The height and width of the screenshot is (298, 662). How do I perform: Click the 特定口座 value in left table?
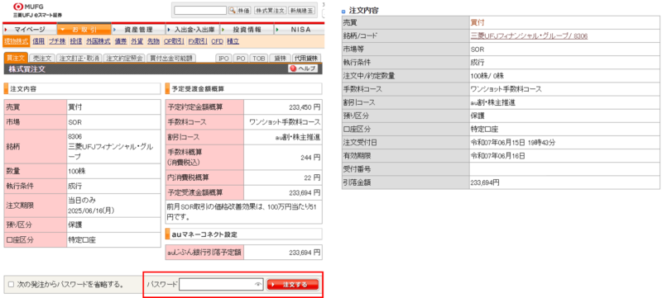tap(82, 240)
